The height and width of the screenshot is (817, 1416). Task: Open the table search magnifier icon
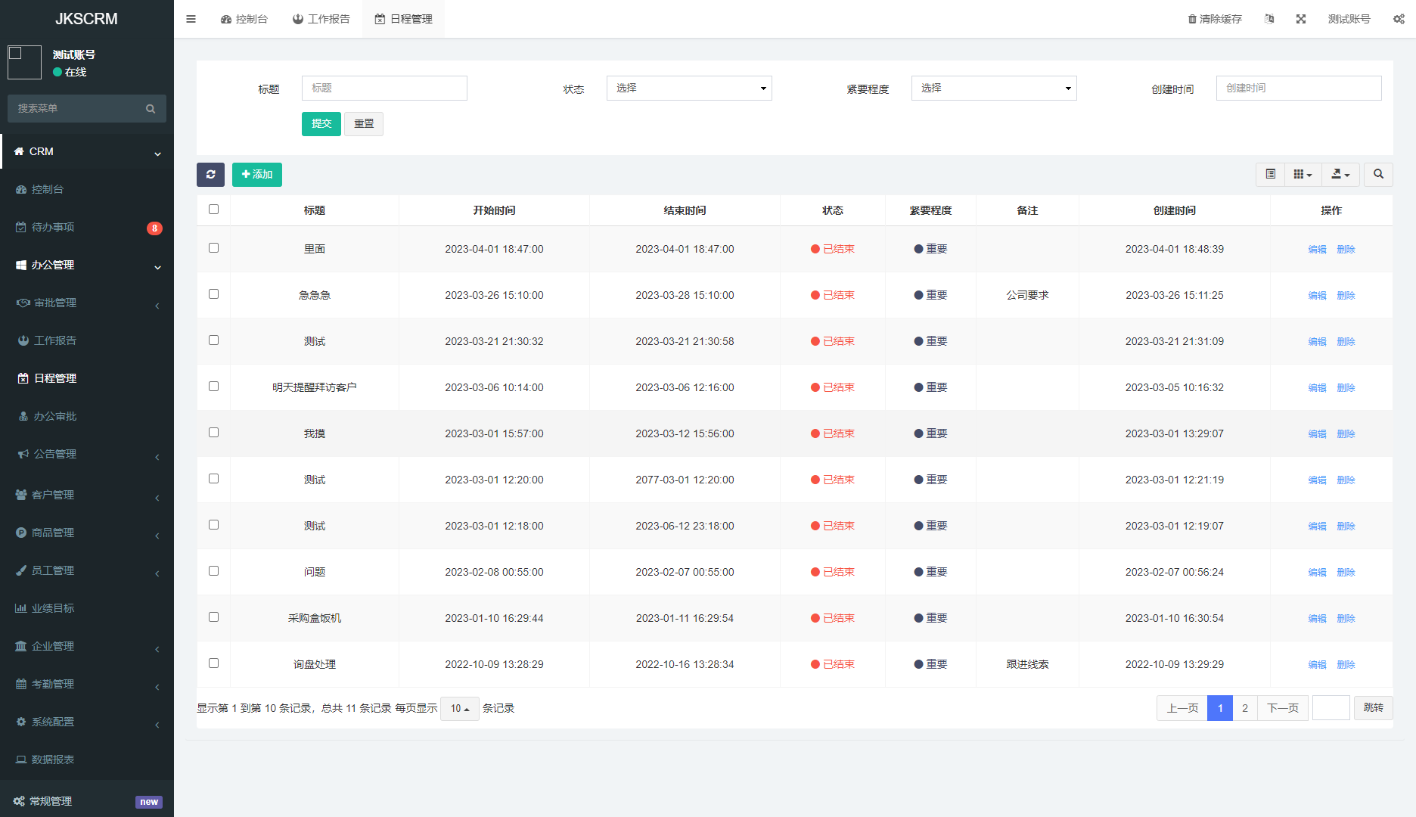pos(1378,175)
